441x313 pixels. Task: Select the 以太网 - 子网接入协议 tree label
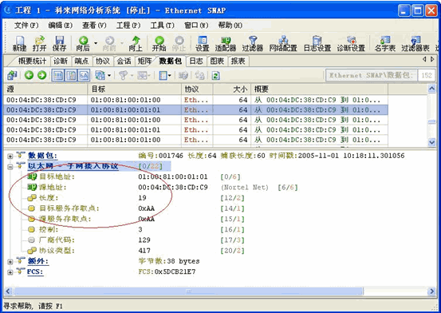coord(73,166)
